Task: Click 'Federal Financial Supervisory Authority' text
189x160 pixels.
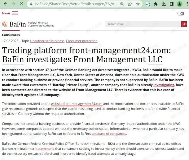Action: (x=41, y=24)
